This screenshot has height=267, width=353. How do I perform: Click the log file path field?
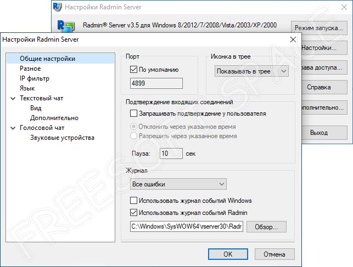coord(187,226)
